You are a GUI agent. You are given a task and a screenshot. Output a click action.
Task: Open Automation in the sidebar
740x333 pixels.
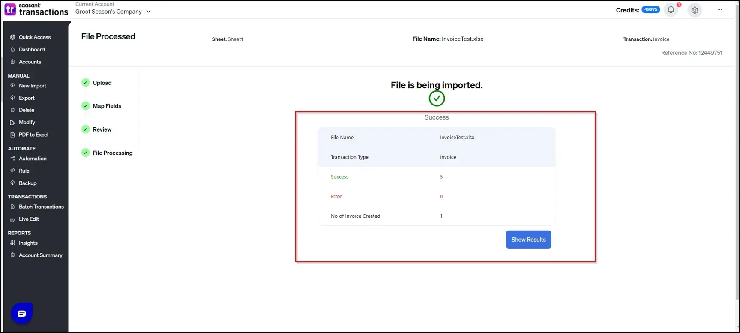(33, 159)
